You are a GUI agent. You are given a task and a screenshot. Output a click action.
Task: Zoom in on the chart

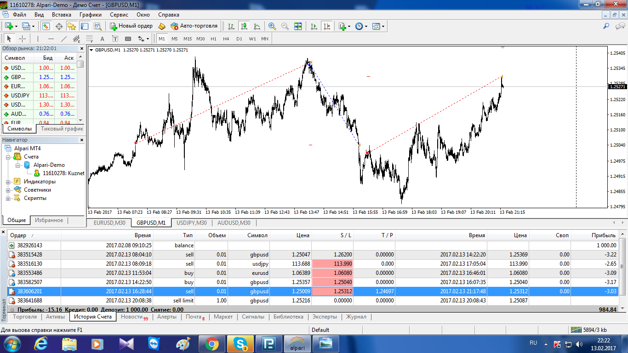(272, 26)
